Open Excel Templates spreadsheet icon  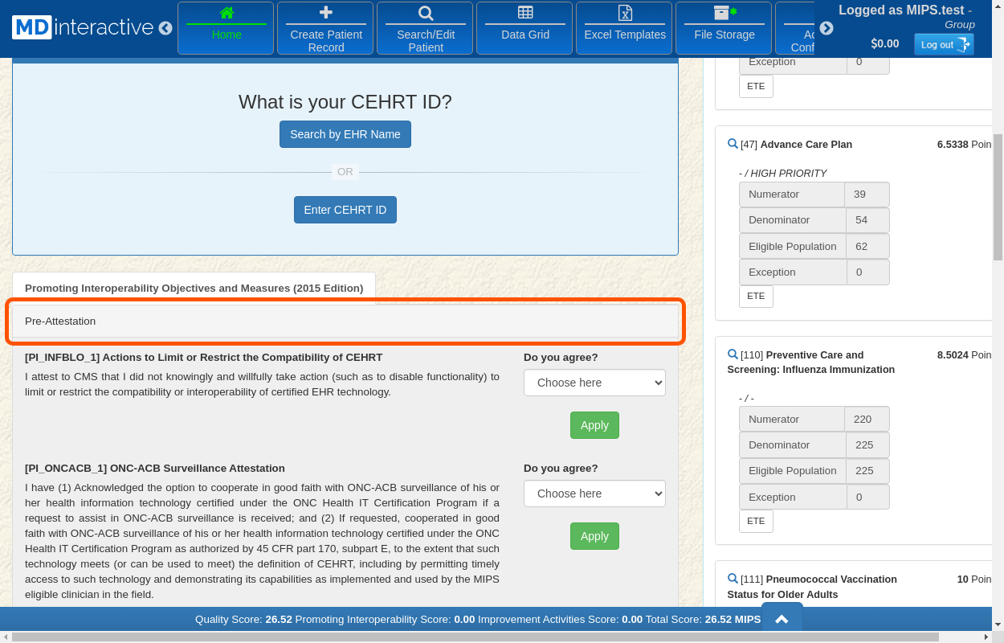coord(625,13)
